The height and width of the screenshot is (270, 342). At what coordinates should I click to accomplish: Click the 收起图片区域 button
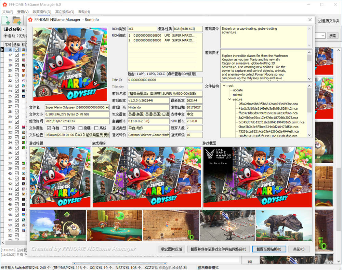(x=172, y=249)
